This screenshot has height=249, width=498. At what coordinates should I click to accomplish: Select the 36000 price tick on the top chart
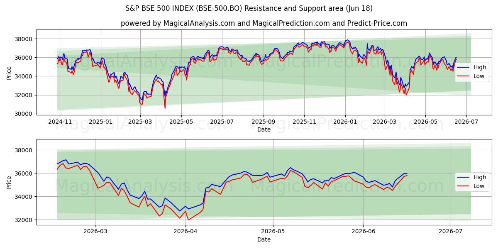[x=24, y=58]
